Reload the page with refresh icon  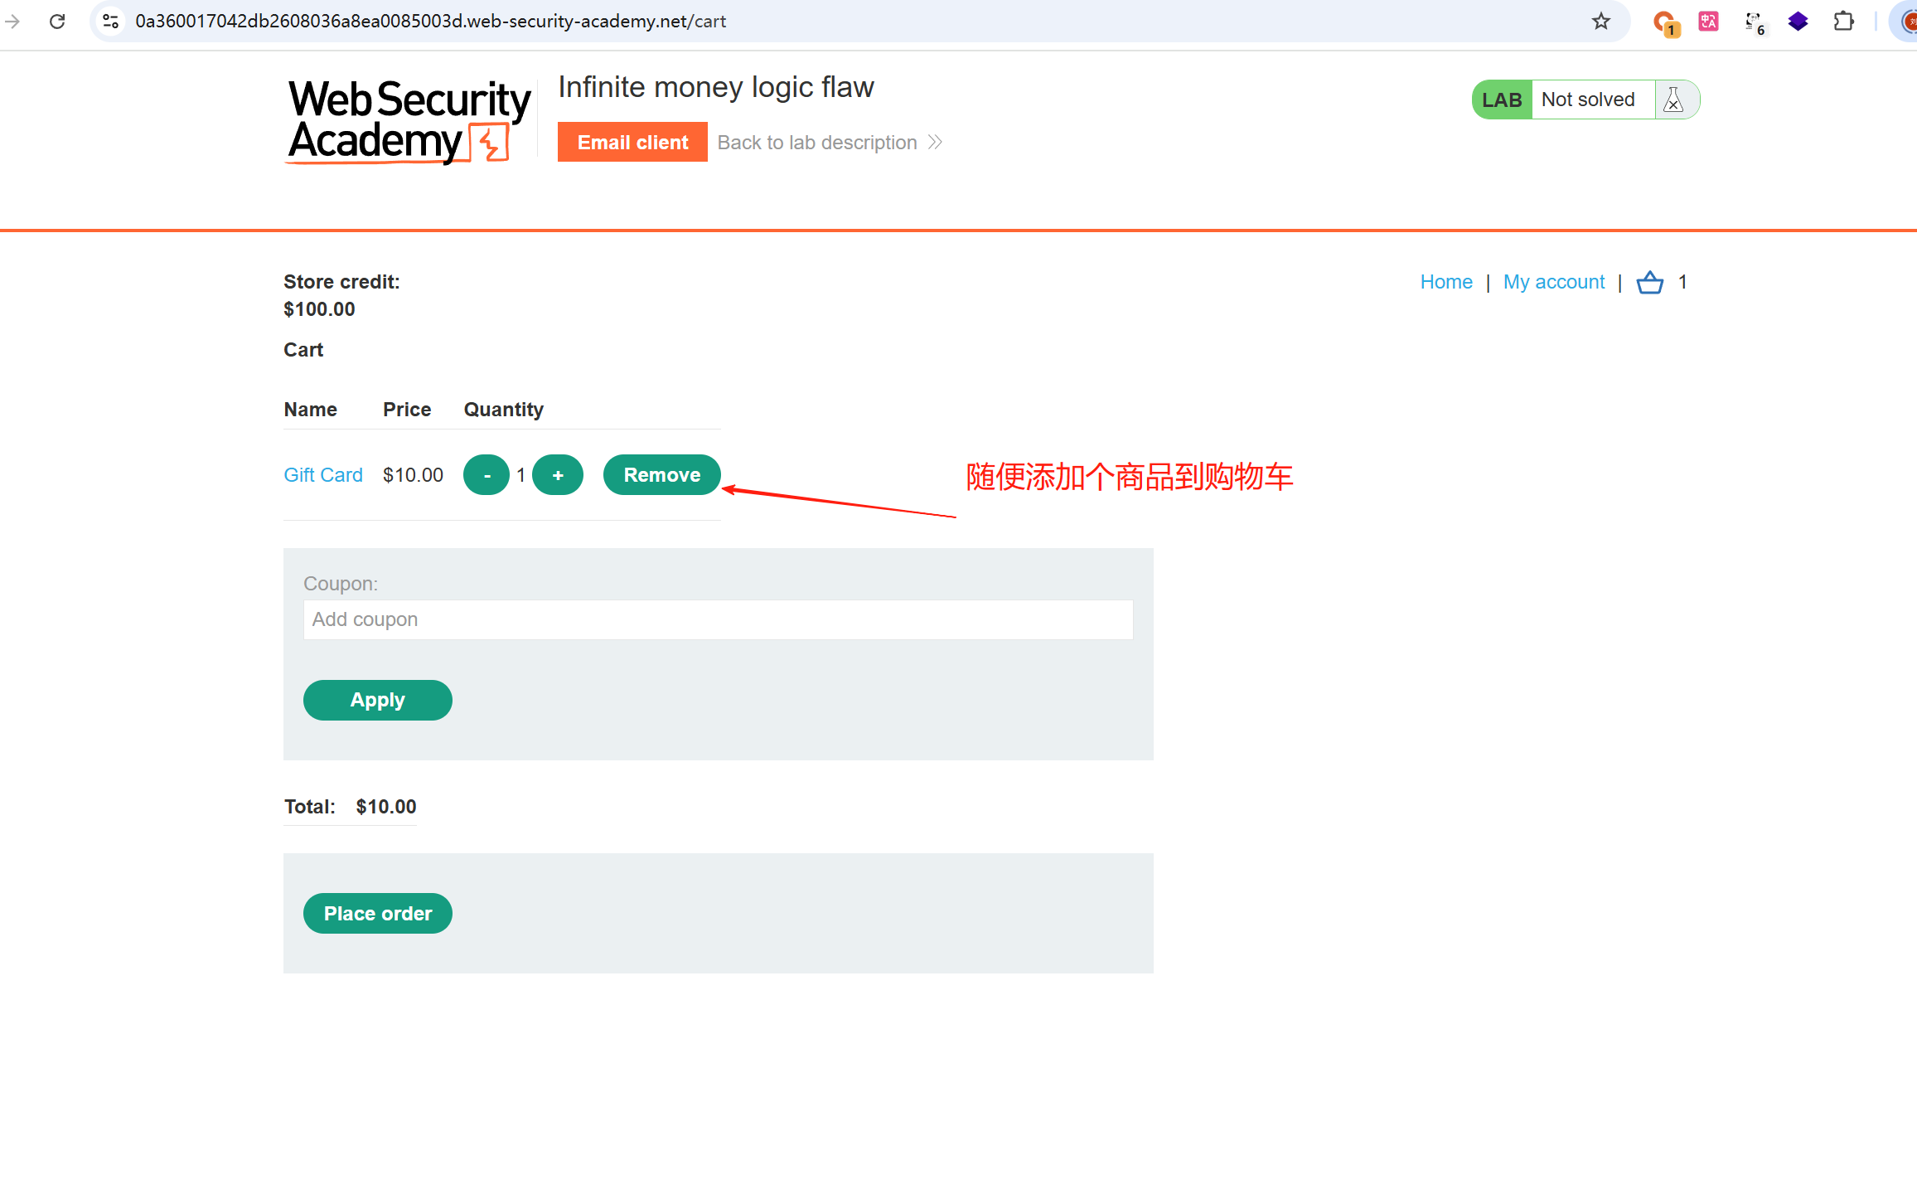point(57,22)
